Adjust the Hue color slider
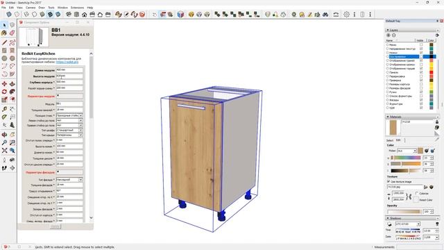 click(405, 158)
